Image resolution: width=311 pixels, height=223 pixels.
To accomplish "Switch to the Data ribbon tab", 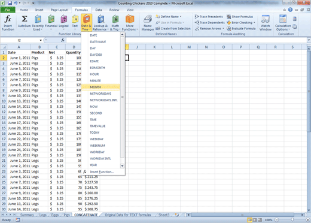I will click(x=99, y=10).
